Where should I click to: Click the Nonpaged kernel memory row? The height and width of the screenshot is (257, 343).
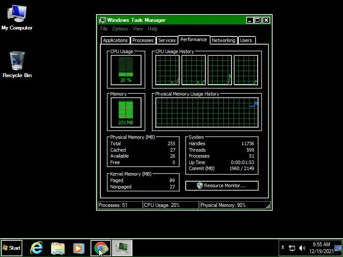click(143, 187)
